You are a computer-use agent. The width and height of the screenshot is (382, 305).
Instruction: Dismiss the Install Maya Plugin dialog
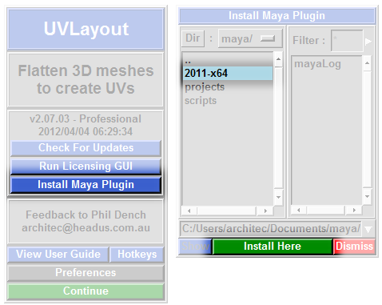click(x=354, y=246)
